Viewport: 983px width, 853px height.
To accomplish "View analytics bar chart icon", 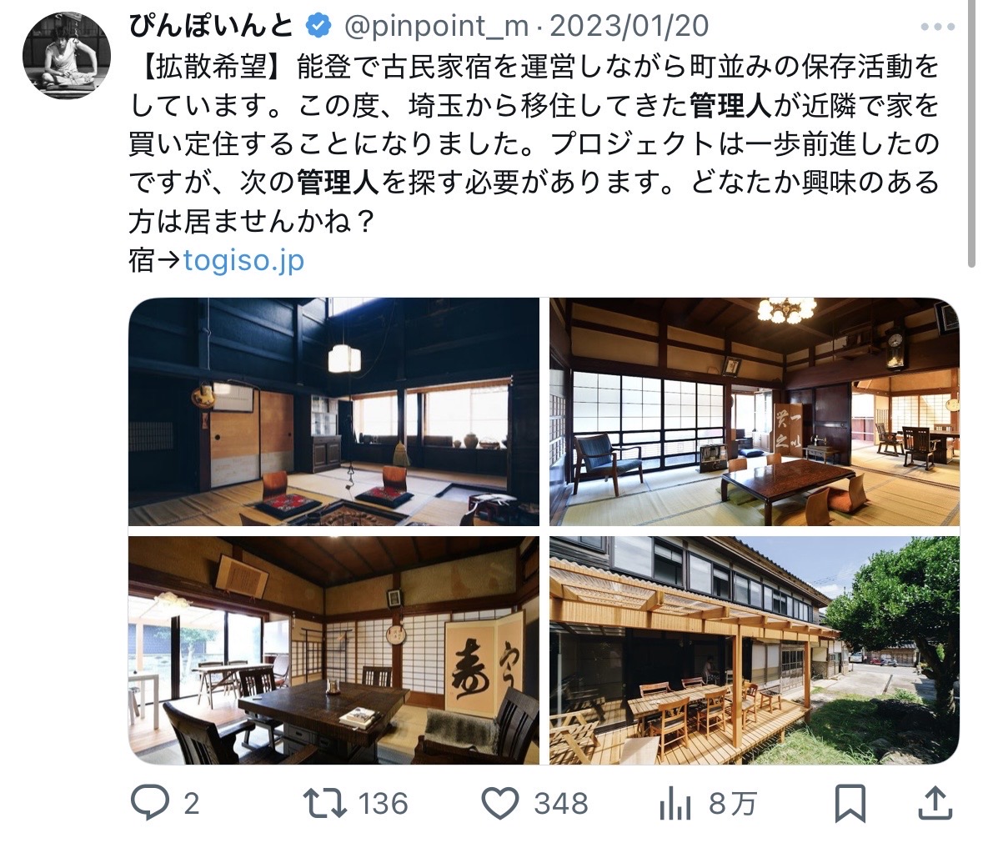I will (x=675, y=804).
